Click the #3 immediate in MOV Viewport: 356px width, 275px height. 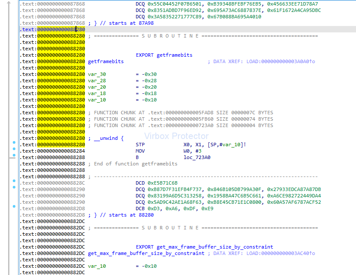pyautogui.click(x=198, y=151)
